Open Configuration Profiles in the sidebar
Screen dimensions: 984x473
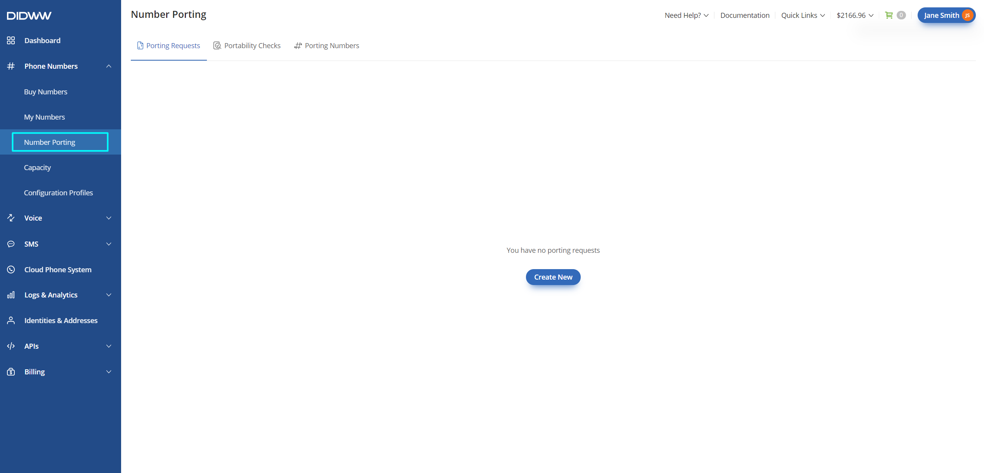pyautogui.click(x=58, y=193)
